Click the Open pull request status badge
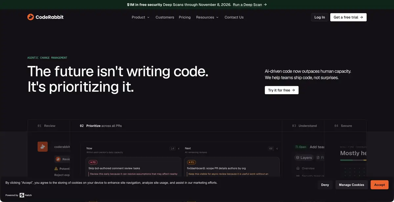394x202 pixels. [x=301, y=147]
